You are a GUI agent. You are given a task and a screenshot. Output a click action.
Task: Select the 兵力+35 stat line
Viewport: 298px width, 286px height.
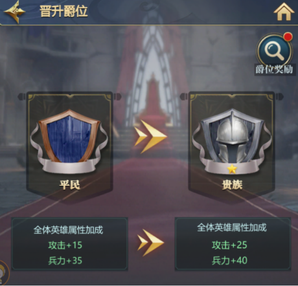(65, 261)
